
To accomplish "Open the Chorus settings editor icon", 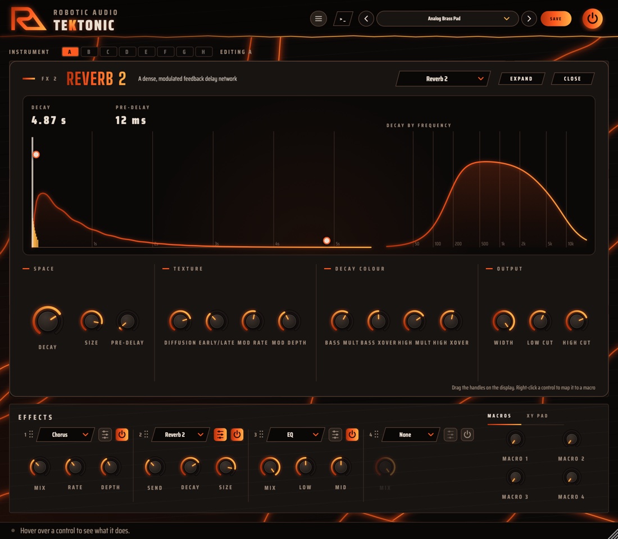I will 105,435.
